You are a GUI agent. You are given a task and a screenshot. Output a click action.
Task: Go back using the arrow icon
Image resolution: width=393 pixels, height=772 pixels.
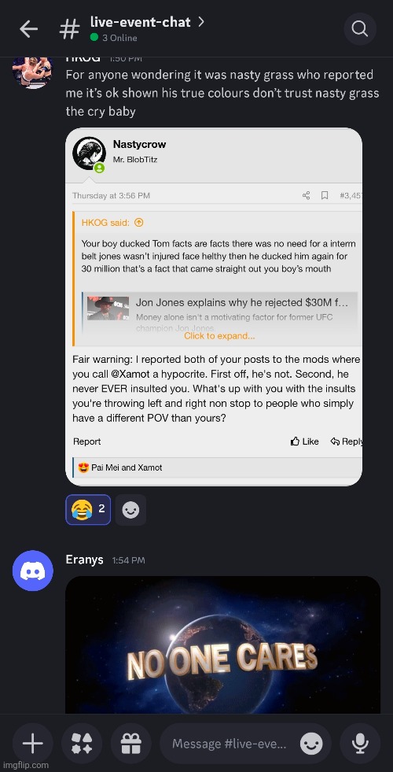click(x=28, y=29)
